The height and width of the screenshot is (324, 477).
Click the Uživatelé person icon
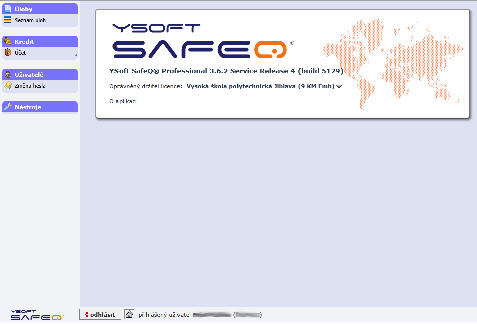(x=8, y=74)
